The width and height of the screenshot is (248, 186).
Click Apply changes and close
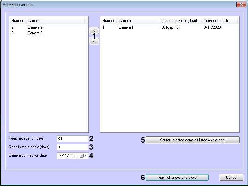pyautogui.click(x=177, y=178)
